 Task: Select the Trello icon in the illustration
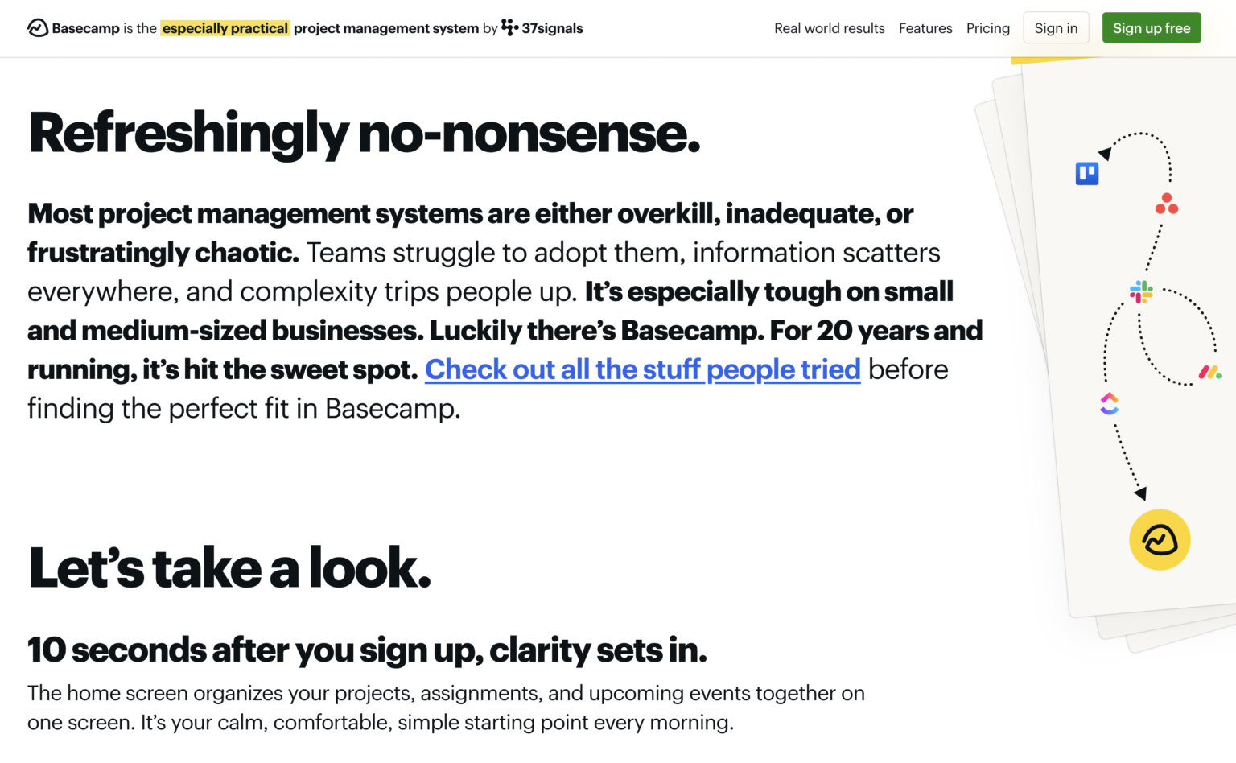[x=1087, y=172]
